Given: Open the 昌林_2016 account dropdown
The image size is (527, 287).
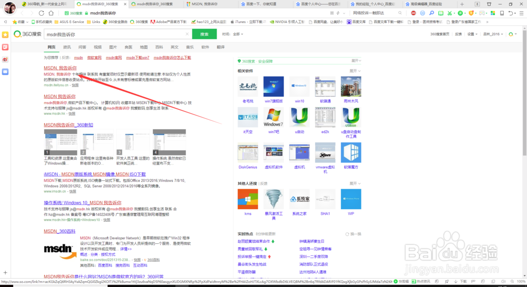Looking at the screenshot, I should (493, 34).
